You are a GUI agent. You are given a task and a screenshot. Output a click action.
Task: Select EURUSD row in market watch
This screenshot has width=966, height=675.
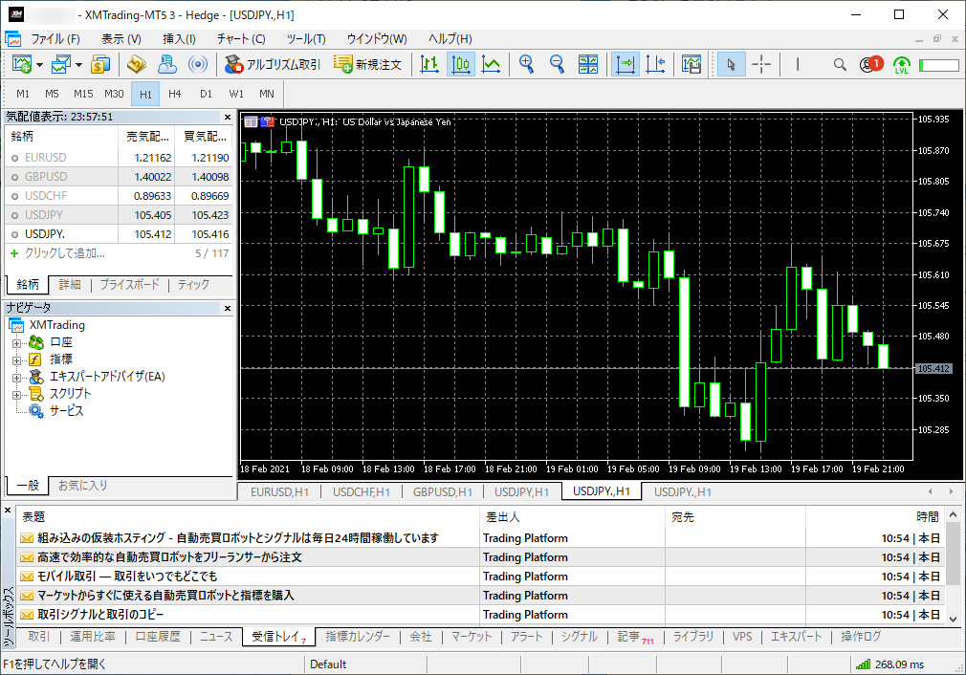click(120, 158)
